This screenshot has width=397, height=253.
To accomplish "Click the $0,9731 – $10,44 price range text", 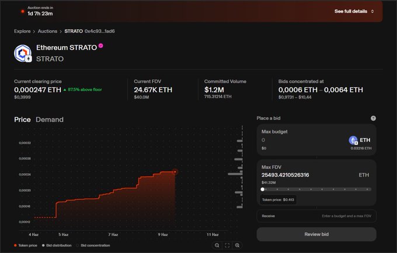I will click(295, 97).
